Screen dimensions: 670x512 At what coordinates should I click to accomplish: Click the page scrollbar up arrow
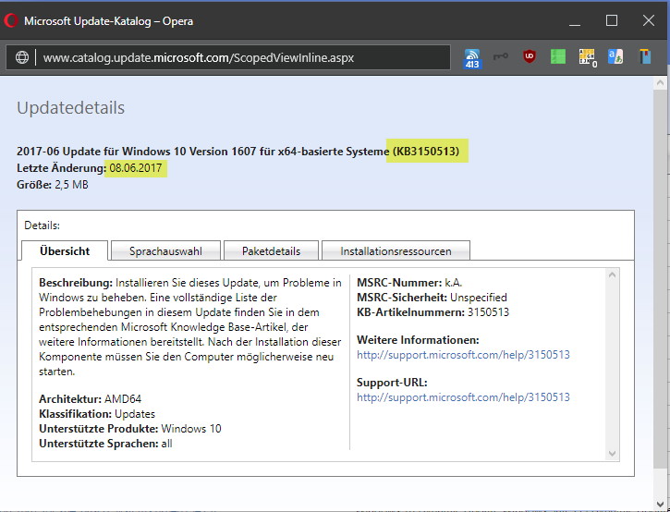(660, 82)
